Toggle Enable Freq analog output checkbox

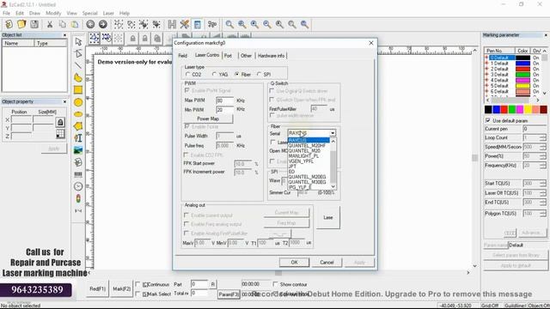tap(186, 224)
